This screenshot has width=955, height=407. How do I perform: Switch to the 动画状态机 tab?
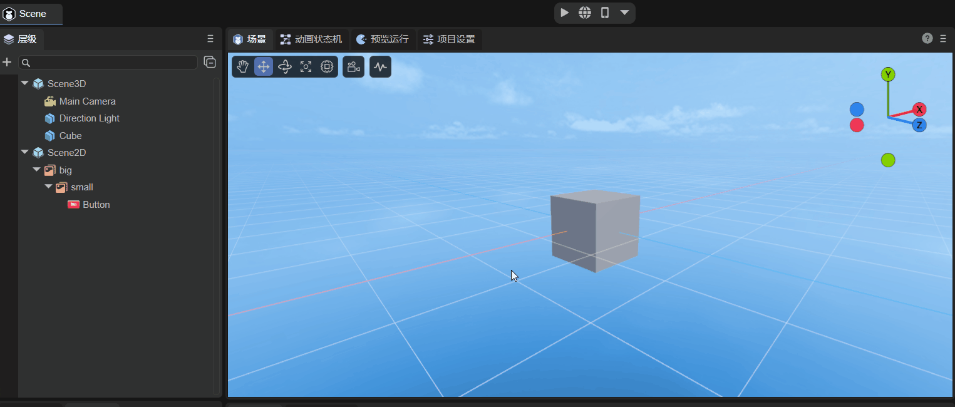coord(312,39)
